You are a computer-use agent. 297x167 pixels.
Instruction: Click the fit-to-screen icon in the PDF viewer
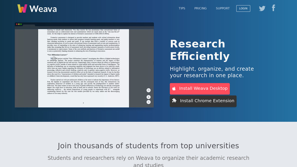(x=148, y=90)
